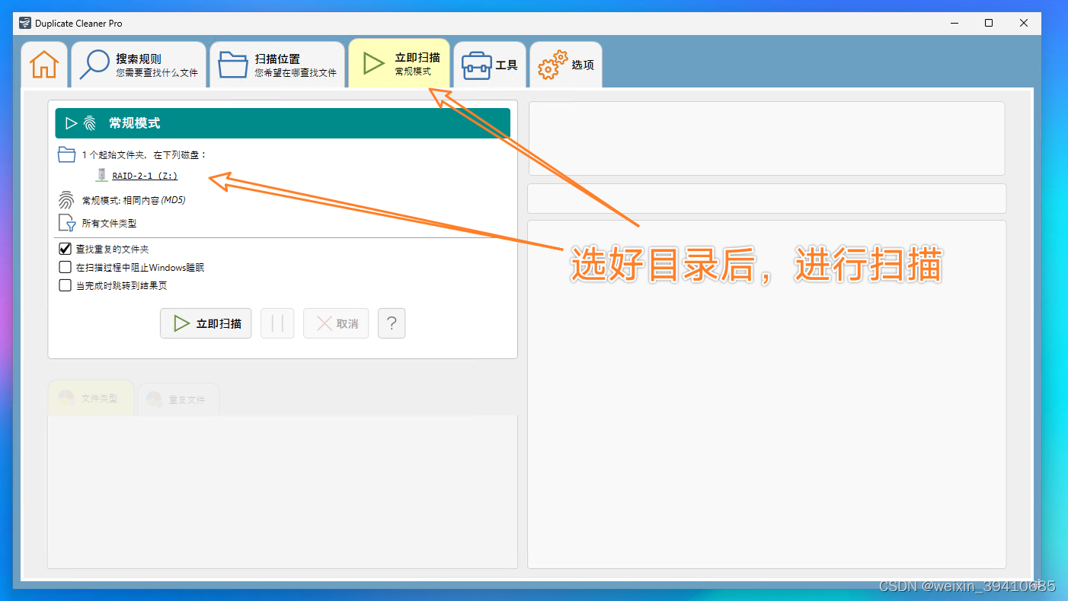Viewport: 1068px width, 601px height.
Task: Select the 重复文件 chart tab
Action: point(178,399)
